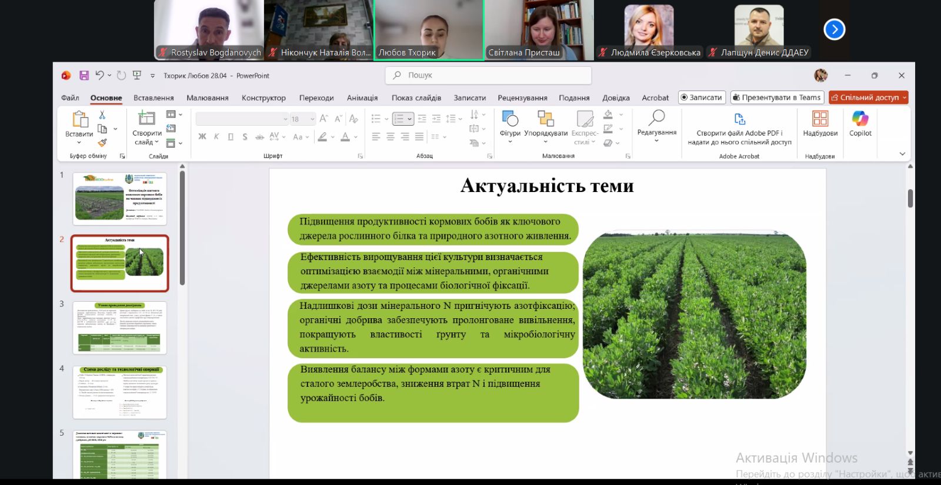Screen dimensions: 941x485
Task: Click the Copy icon in clipboard group
Action: tap(102, 129)
